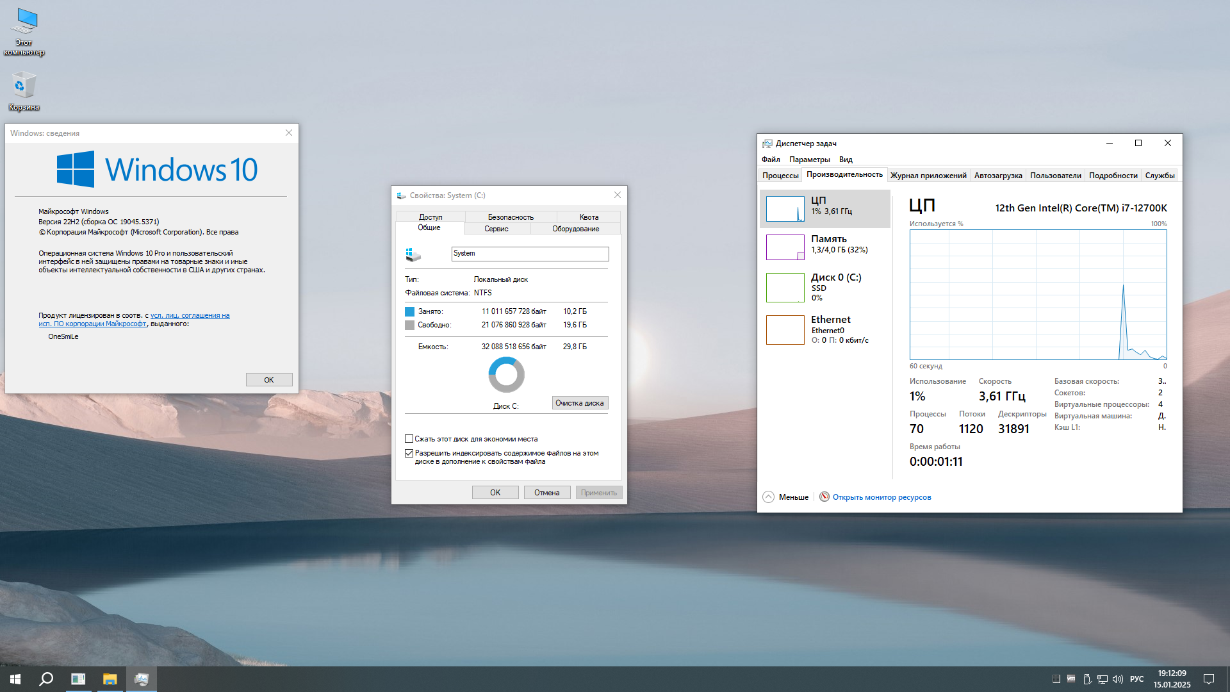Select Диск 0 (C:) in Task Manager sidebar
Image resolution: width=1230 pixels, height=692 pixels.
click(x=824, y=287)
